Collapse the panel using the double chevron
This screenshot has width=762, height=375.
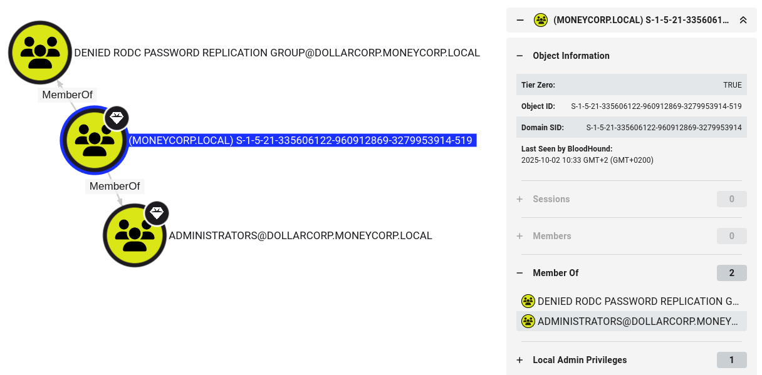point(743,20)
